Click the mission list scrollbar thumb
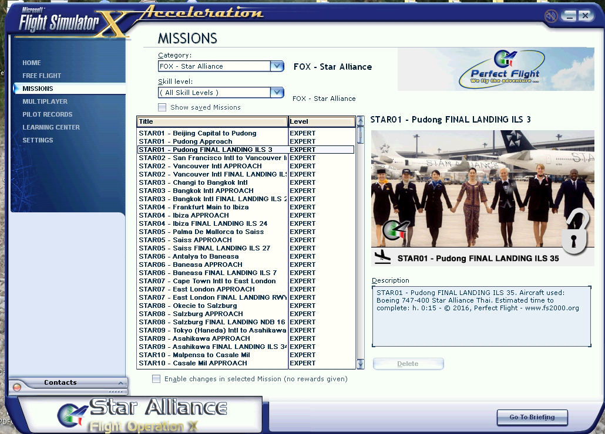Image resolution: width=605 pixels, height=434 pixels. (x=361, y=135)
